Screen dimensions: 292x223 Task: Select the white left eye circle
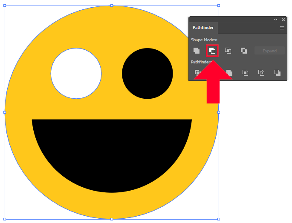[76, 74]
